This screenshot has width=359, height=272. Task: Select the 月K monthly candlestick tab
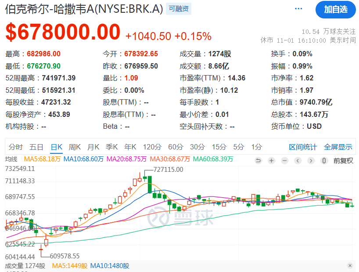[93, 147]
